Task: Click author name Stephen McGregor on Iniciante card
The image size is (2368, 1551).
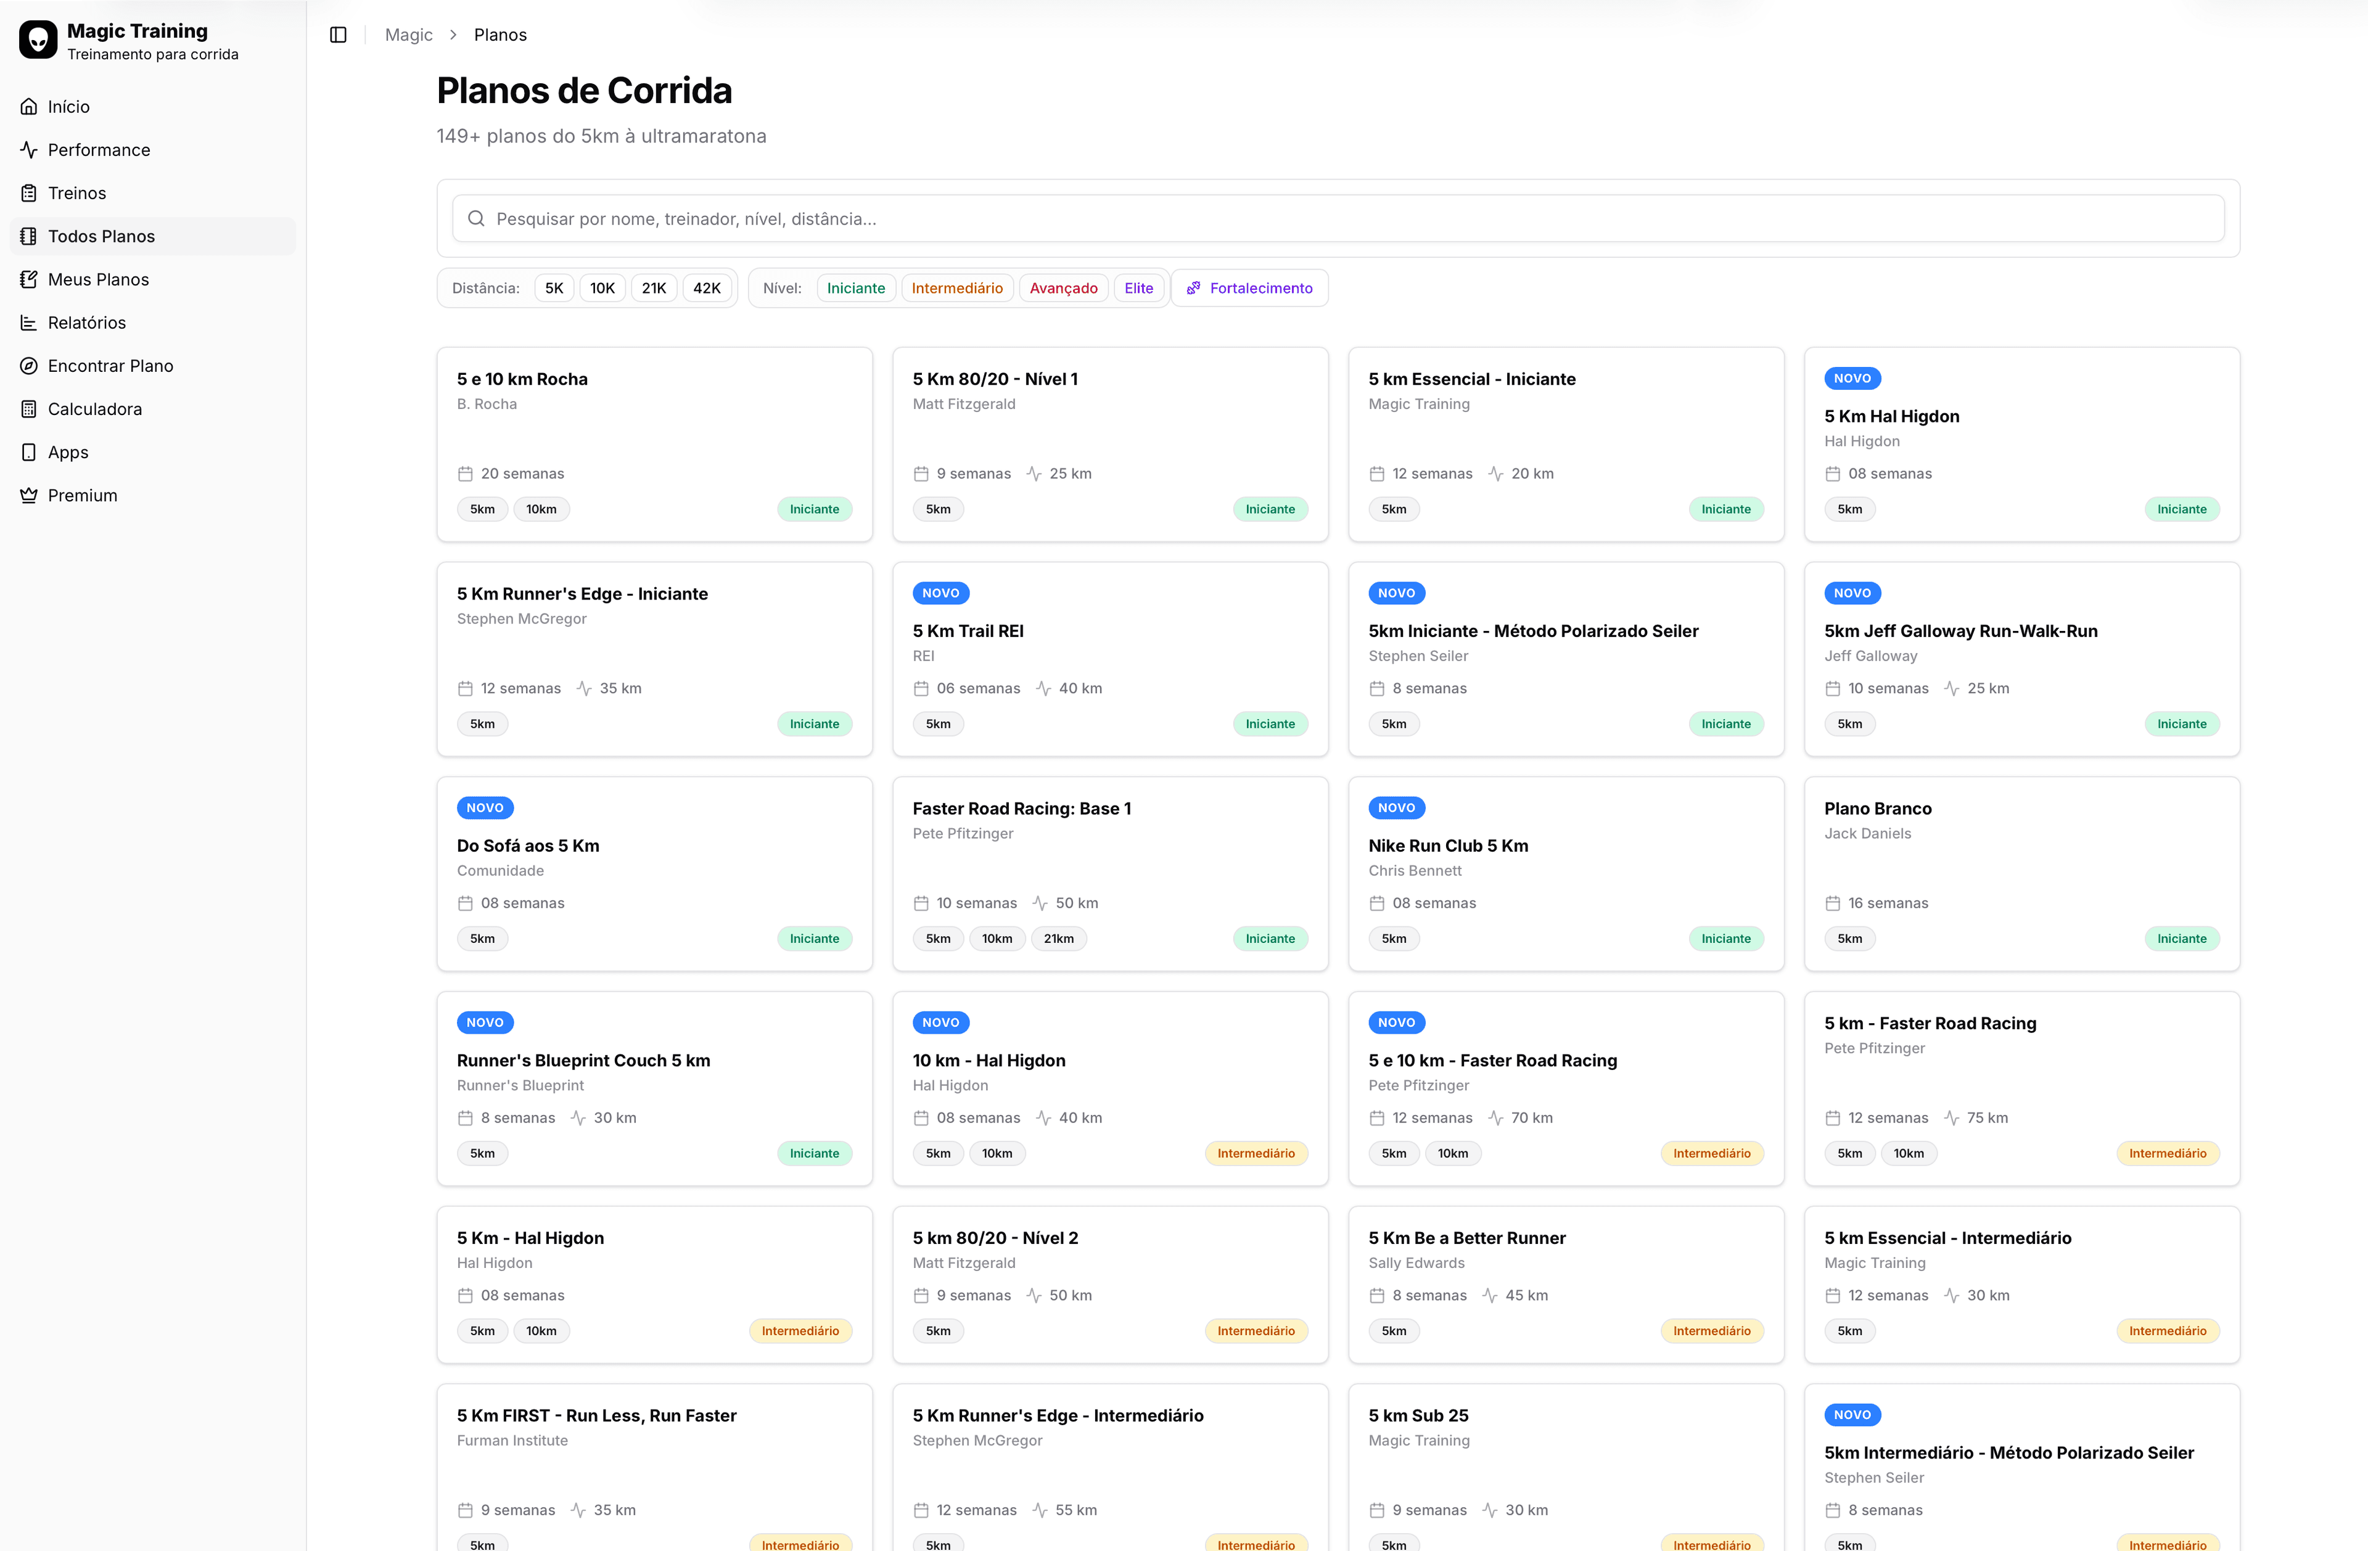Action: coord(521,619)
